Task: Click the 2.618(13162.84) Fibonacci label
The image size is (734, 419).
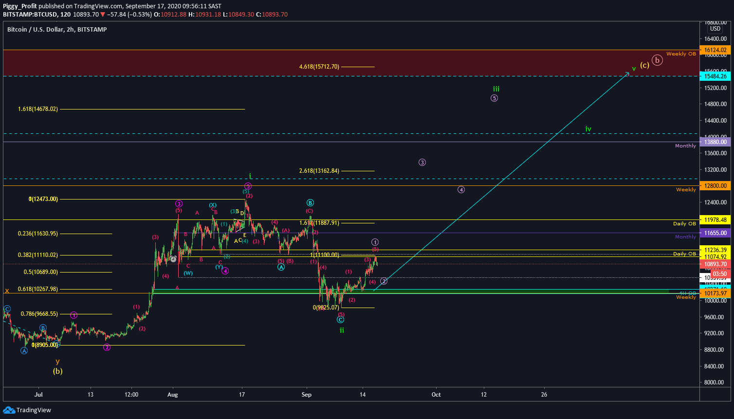Action: coord(319,171)
